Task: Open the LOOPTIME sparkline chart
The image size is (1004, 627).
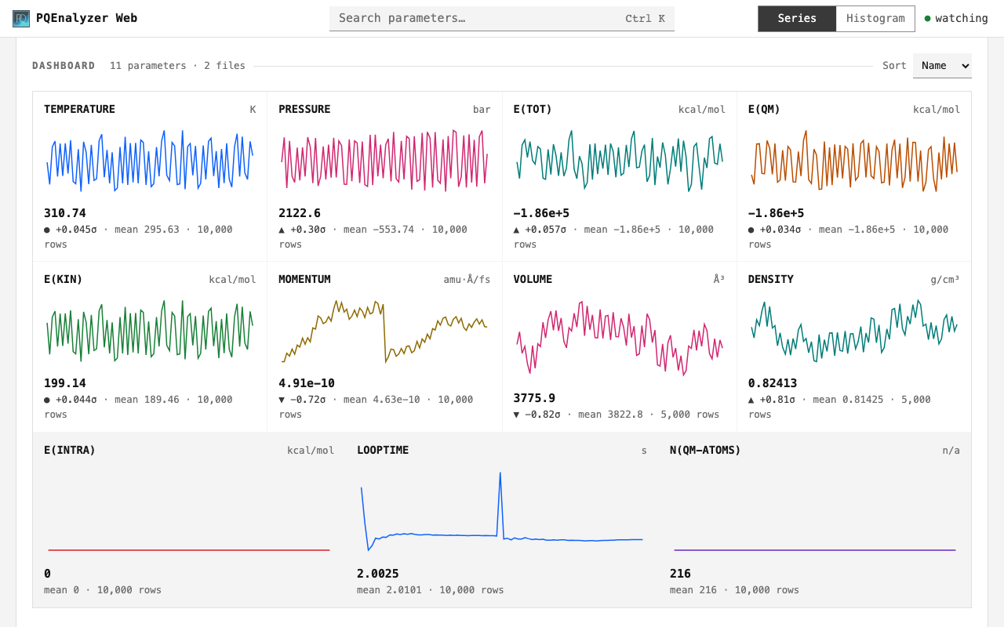Action: (x=502, y=511)
